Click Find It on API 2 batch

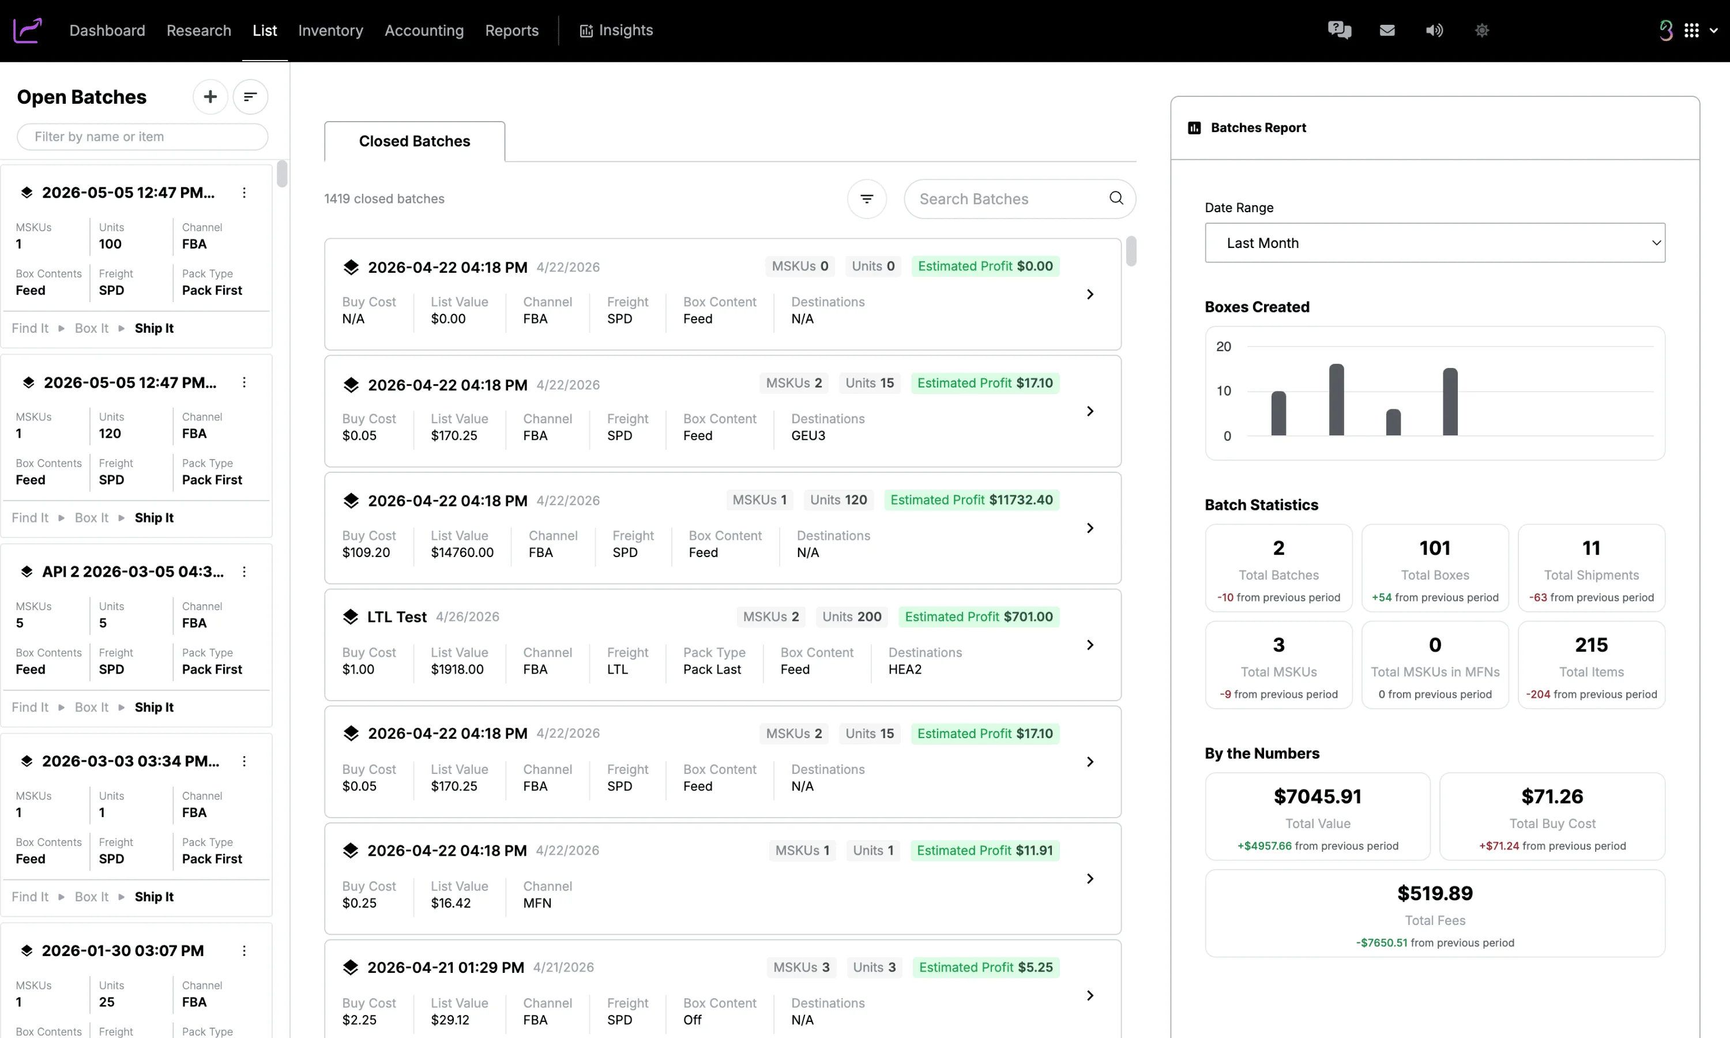[30, 707]
